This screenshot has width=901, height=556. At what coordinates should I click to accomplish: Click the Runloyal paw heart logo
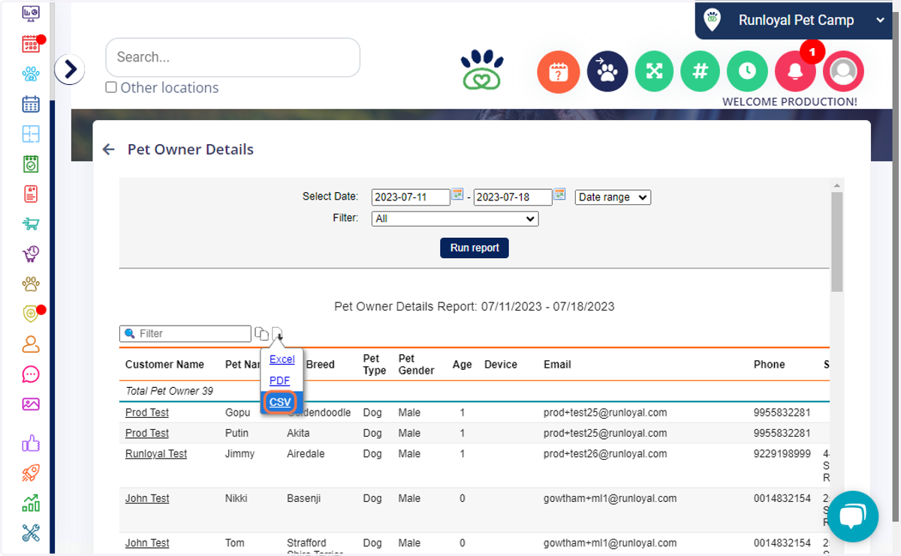[x=482, y=70]
